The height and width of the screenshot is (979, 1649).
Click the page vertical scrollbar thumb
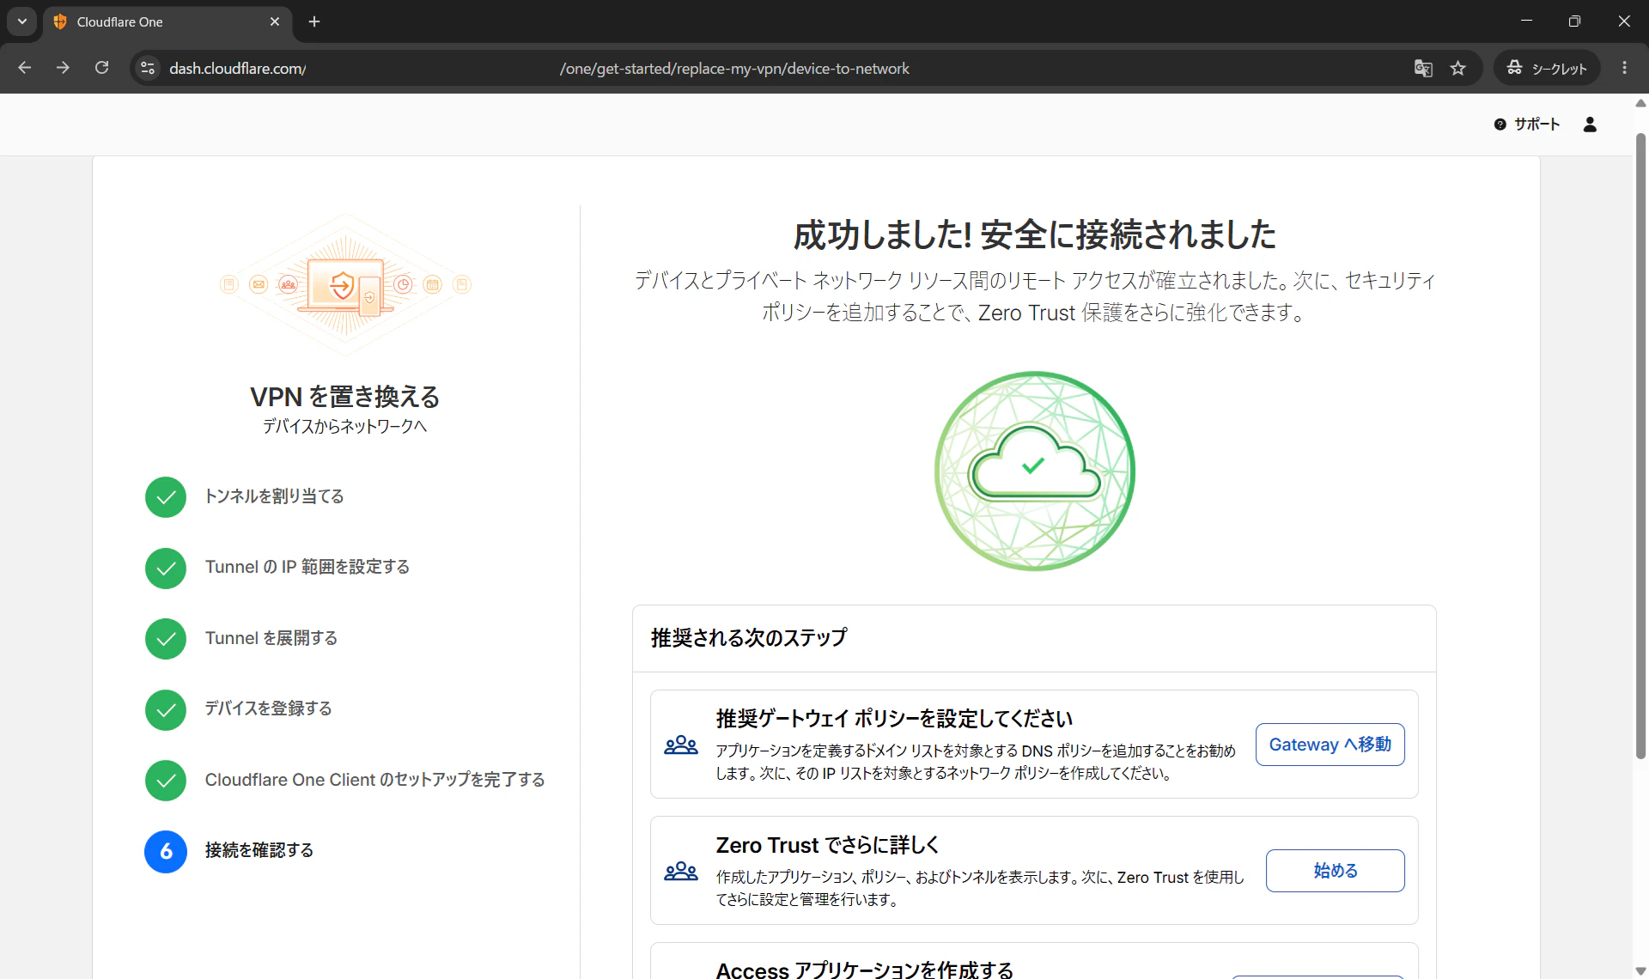1640,447
